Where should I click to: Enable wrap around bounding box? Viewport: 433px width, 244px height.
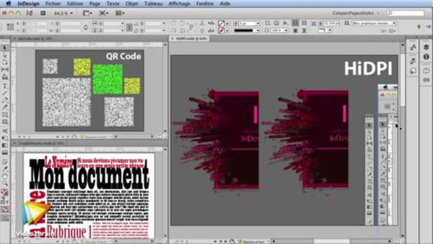(304, 23)
